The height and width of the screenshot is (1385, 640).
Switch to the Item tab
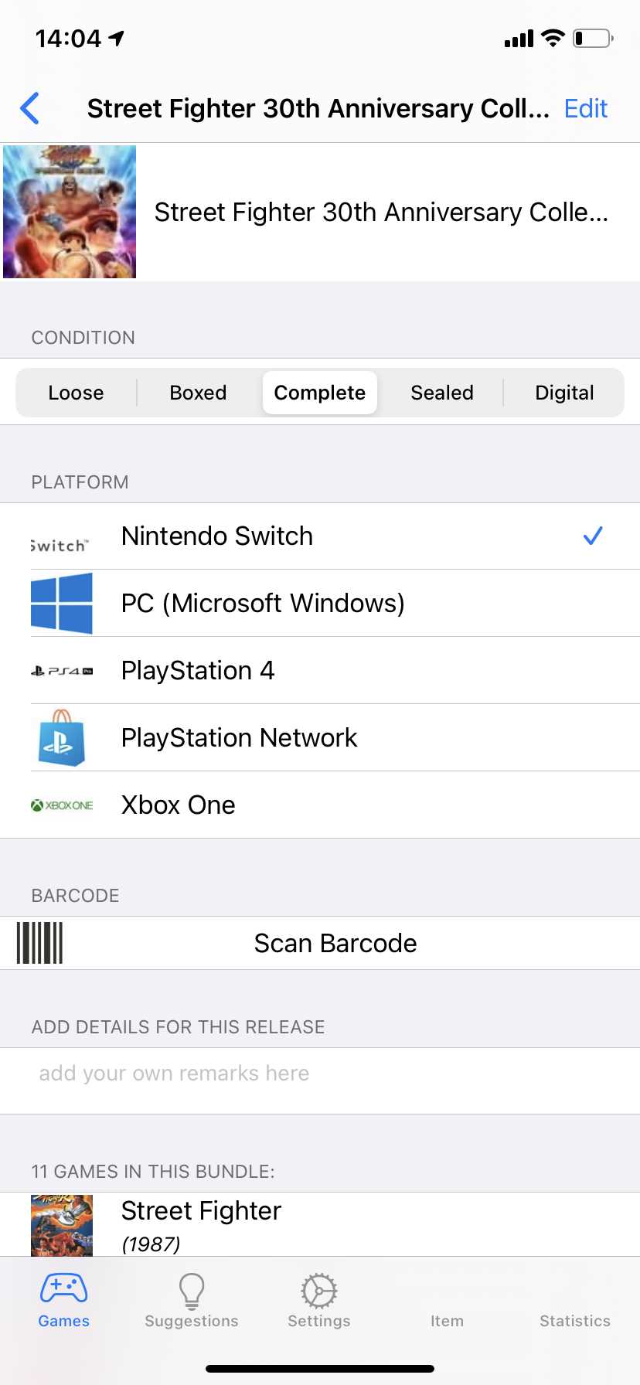(x=447, y=1320)
